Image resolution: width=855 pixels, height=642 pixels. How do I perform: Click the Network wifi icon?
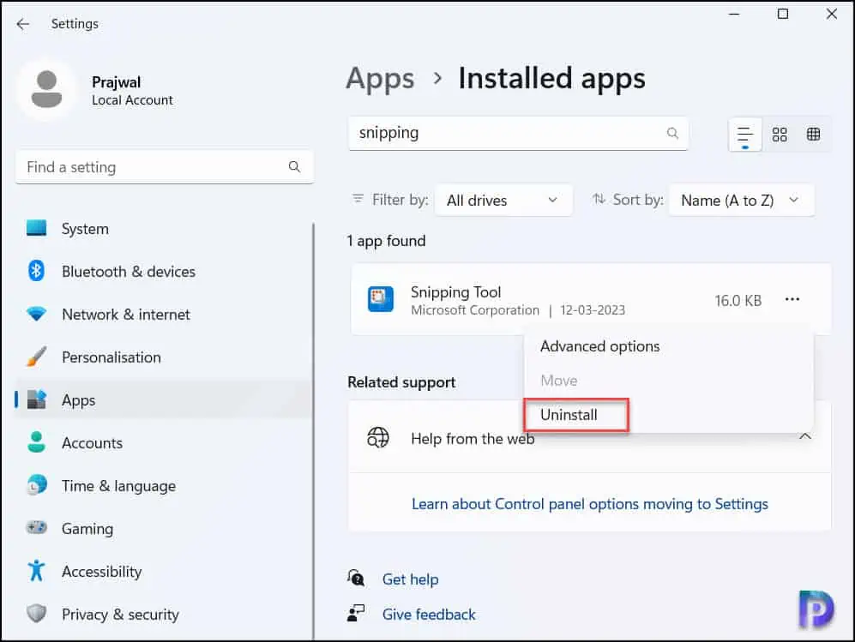(x=37, y=314)
